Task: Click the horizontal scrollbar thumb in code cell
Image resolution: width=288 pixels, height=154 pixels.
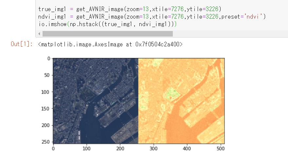Action: 108,34
